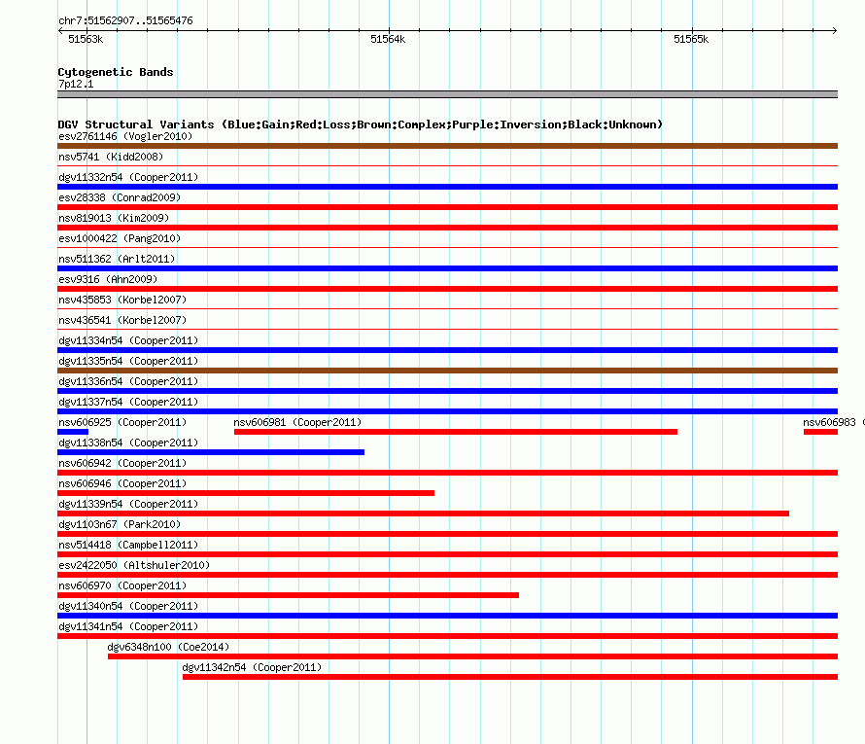This screenshot has width=865, height=744.
Task: Click the 51565k ruler tick label
Action: pos(691,39)
